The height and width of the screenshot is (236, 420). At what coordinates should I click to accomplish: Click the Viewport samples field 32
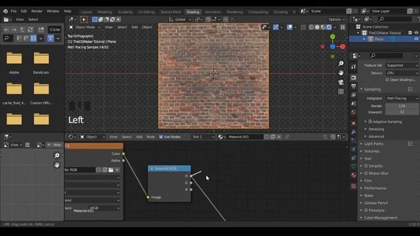(x=402, y=112)
